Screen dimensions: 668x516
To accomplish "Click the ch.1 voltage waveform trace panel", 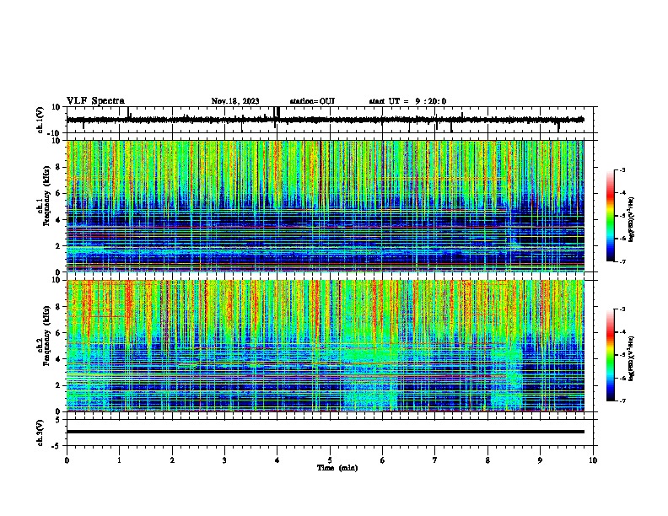I will coord(330,120).
